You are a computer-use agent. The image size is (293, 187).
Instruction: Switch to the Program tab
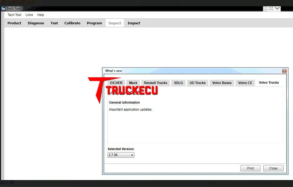[x=94, y=23]
